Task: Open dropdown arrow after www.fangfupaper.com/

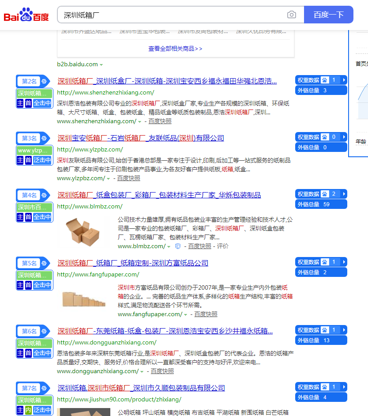Action: (186, 315)
